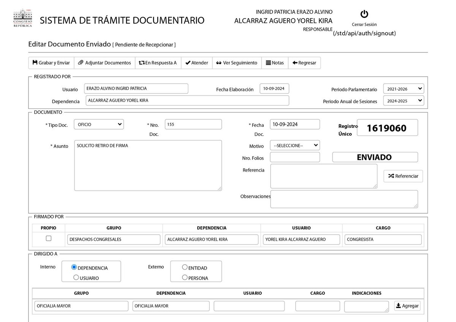Click the Registro Único number 1619060
Viewport: 456px width, 322px height.
tap(387, 128)
